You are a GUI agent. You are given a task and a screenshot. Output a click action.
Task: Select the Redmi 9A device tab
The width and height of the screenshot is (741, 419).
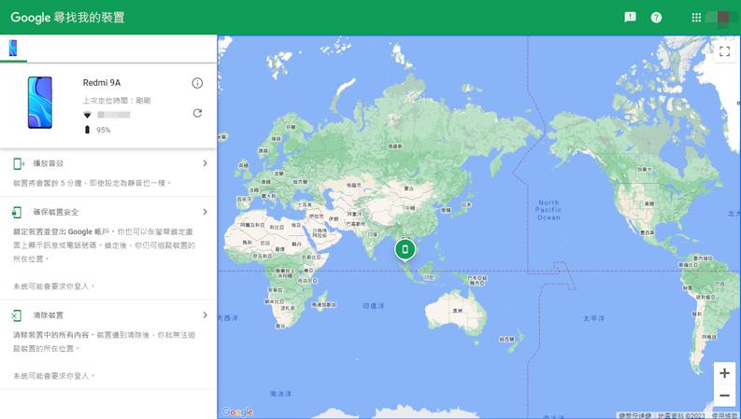[x=13, y=48]
